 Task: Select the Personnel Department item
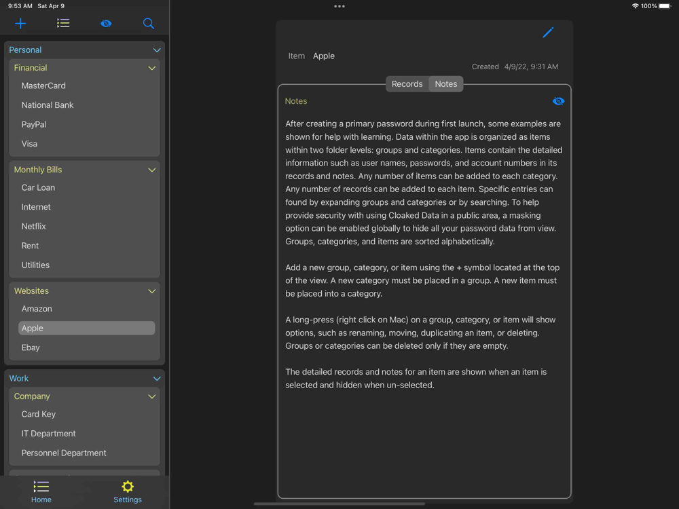(x=87, y=453)
